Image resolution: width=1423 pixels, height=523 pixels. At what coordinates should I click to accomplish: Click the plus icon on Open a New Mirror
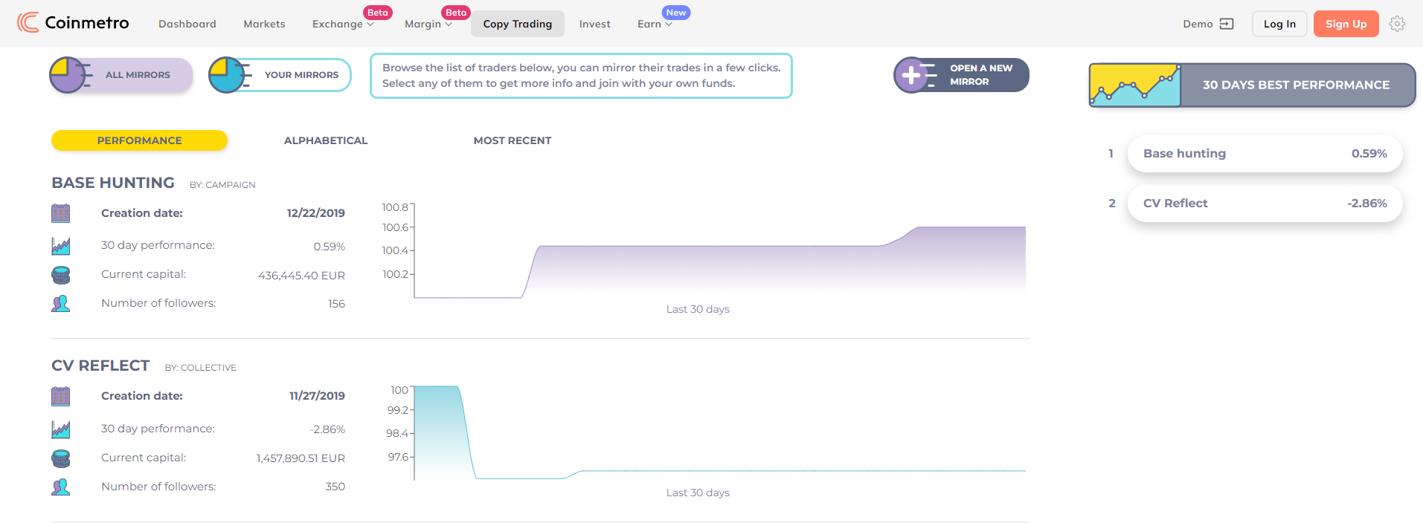[913, 75]
